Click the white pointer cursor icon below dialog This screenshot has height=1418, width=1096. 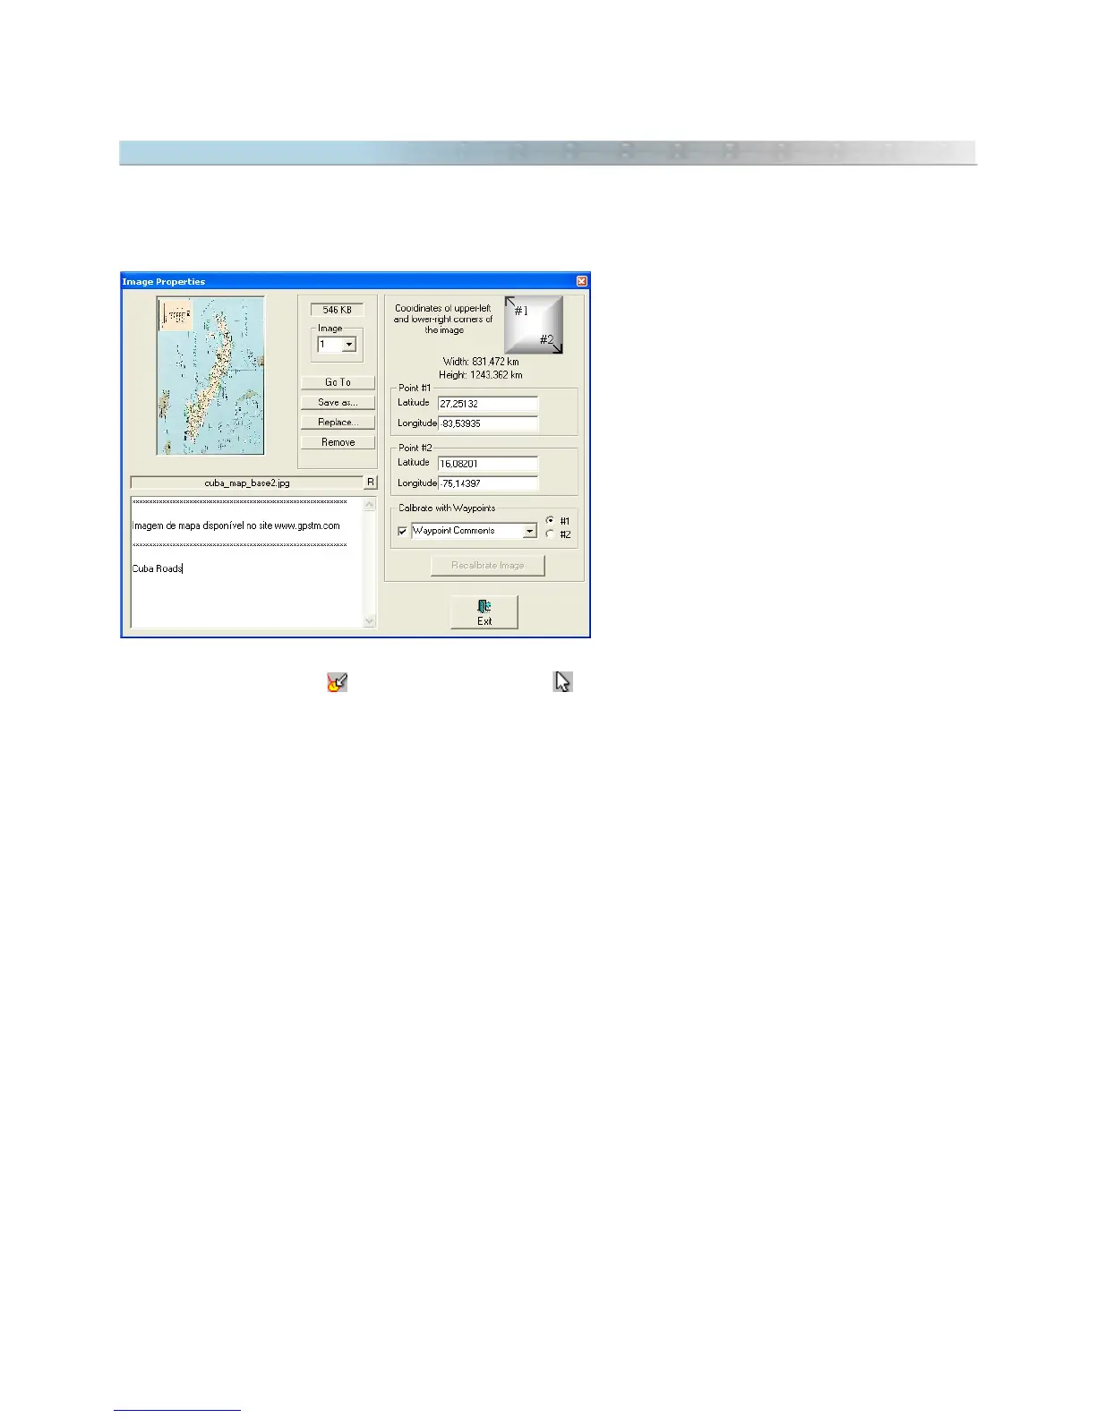tap(562, 682)
